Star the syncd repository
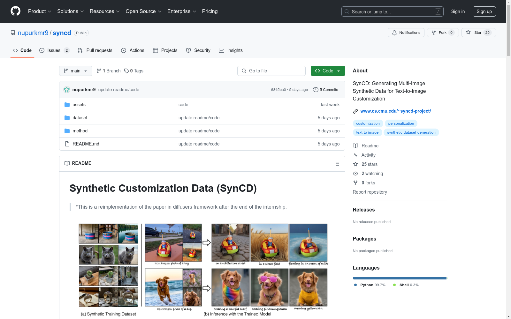Image resolution: width=511 pixels, height=319 pixels. point(478,33)
